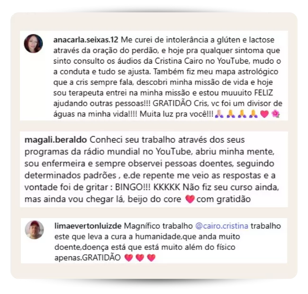Click the third heart after GRATIDÃO
The height and width of the screenshot is (294, 308).
coord(151,257)
